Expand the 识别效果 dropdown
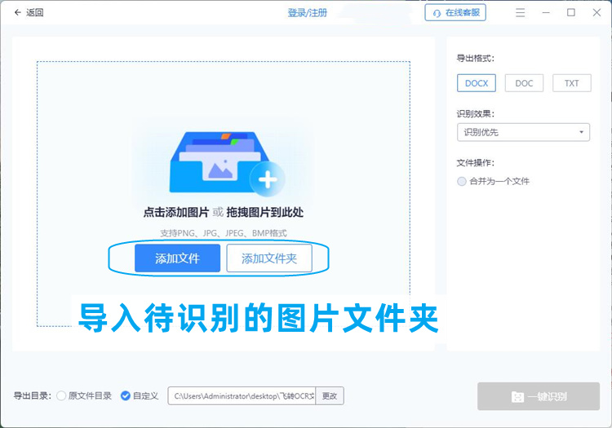This screenshot has height=428, width=612. 523,133
